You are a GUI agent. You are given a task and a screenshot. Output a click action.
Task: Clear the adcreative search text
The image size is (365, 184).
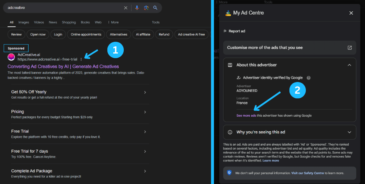pyautogui.click(x=125, y=8)
